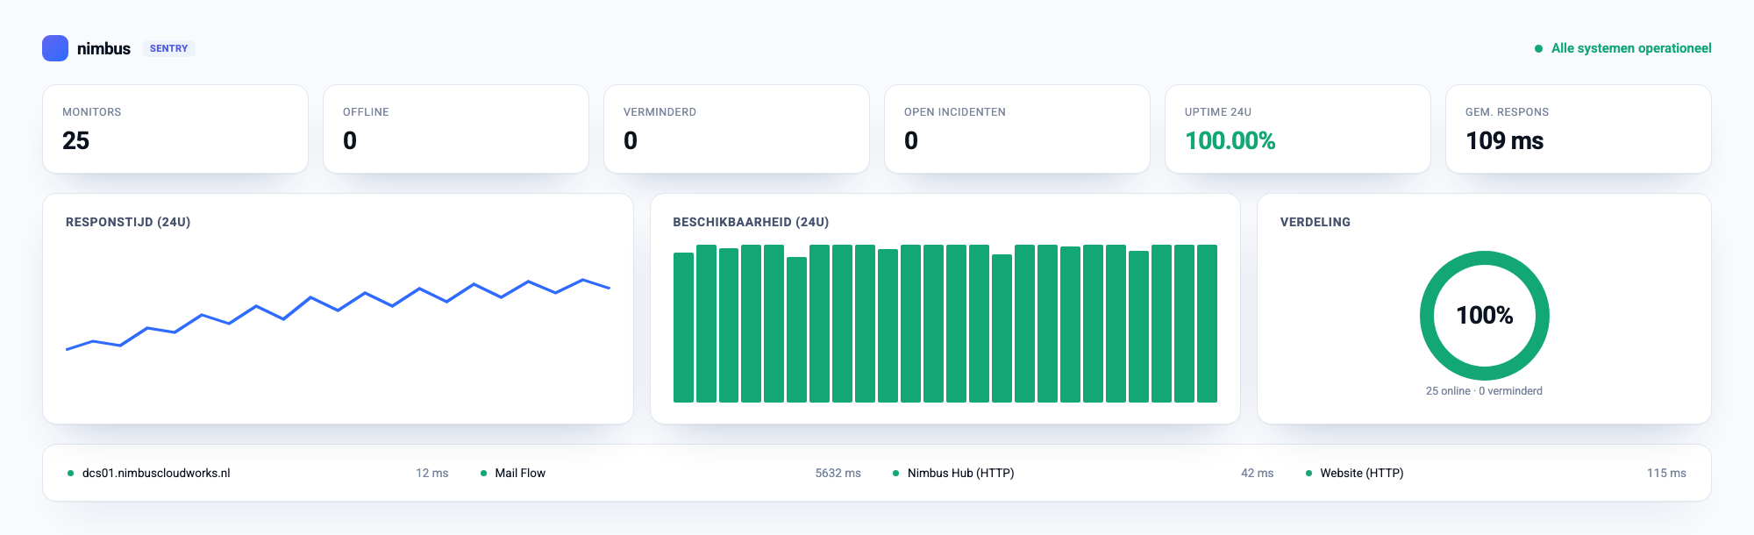Viewport: 1754px width, 535px height.
Task: Click the blue Nimbus logo icon
Action: pos(55,48)
